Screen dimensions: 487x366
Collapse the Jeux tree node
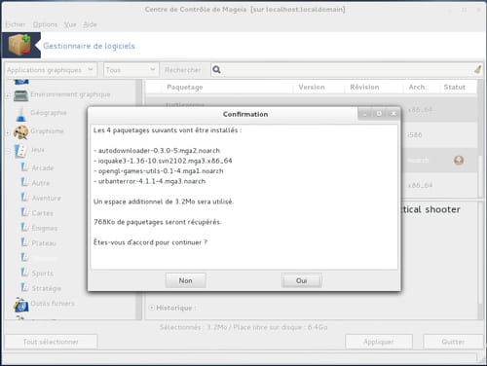(8, 151)
